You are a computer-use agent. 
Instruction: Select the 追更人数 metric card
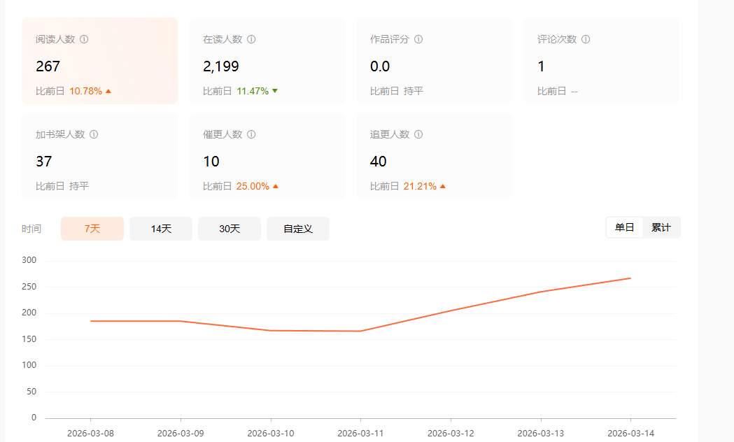[434, 156]
